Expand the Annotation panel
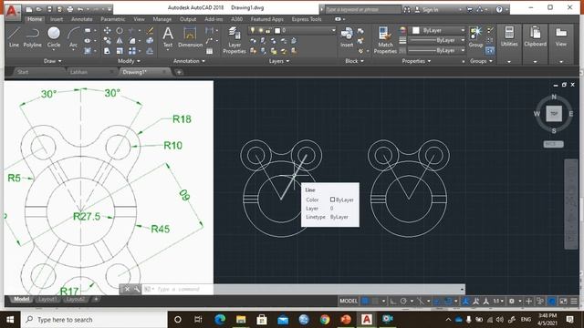 point(189,61)
